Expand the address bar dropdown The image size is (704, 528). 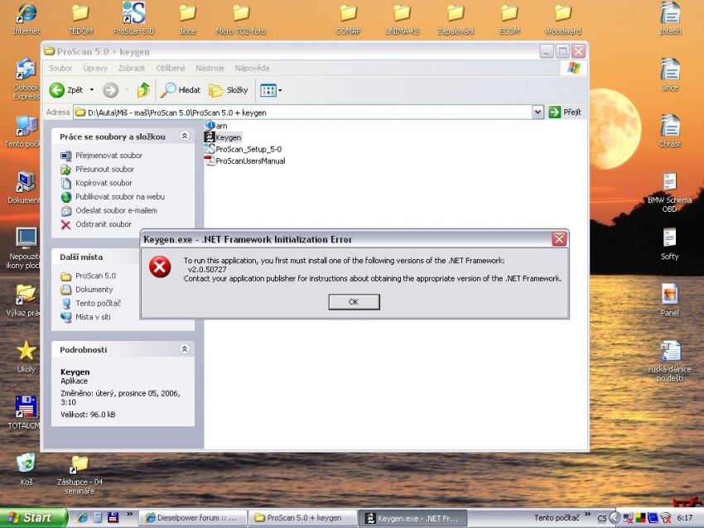point(538,113)
